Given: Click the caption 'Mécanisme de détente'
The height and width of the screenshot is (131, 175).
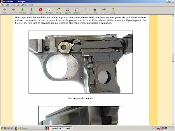Looking at the screenshot, I should (80, 98).
